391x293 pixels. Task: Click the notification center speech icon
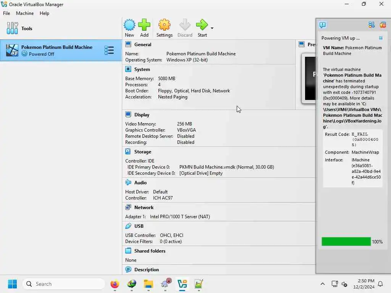coord(322,25)
